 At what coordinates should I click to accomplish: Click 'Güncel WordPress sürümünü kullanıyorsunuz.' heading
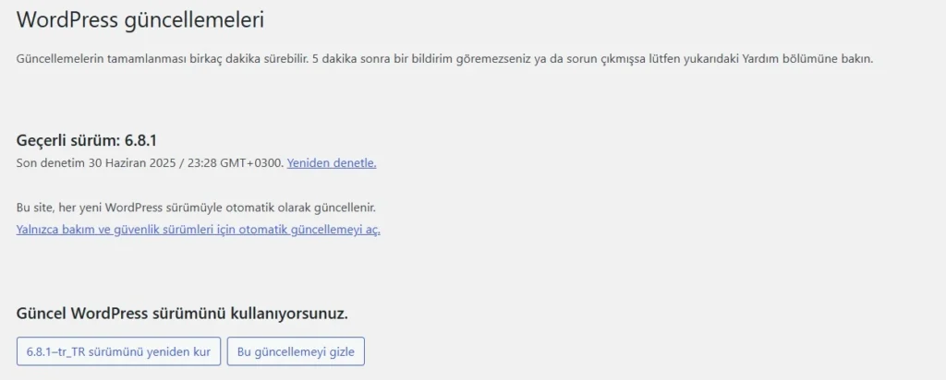click(x=182, y=314)
